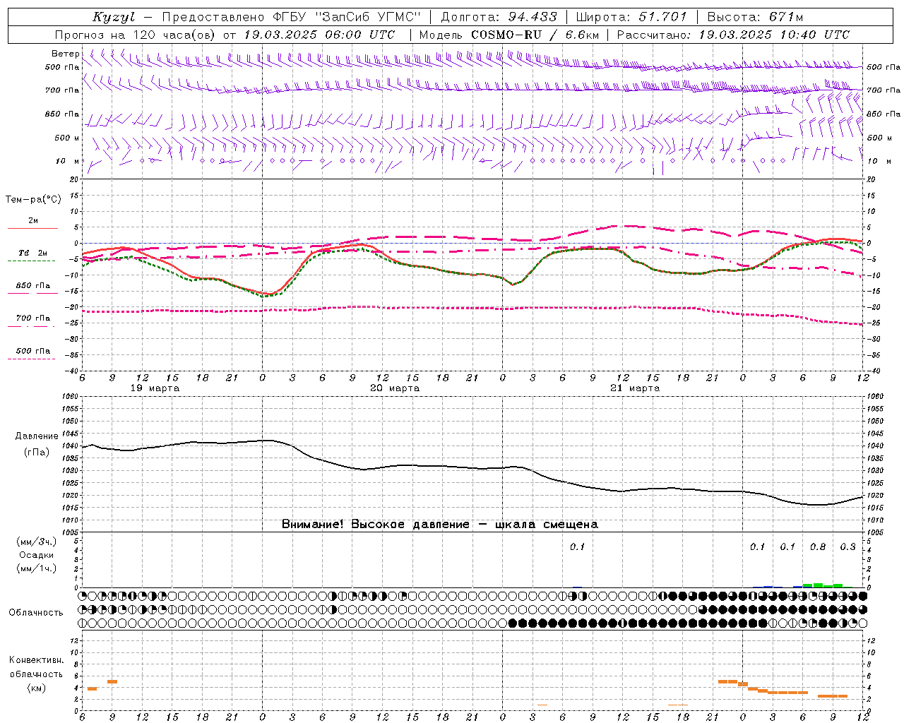904x723 pixels.
Task: Click the red line swatch above '2м' legend
Action: pyautogui.click(x=32, y=228)
